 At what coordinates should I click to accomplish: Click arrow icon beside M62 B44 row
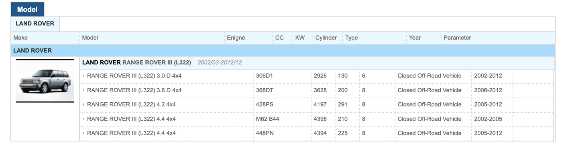pos(83,119)
